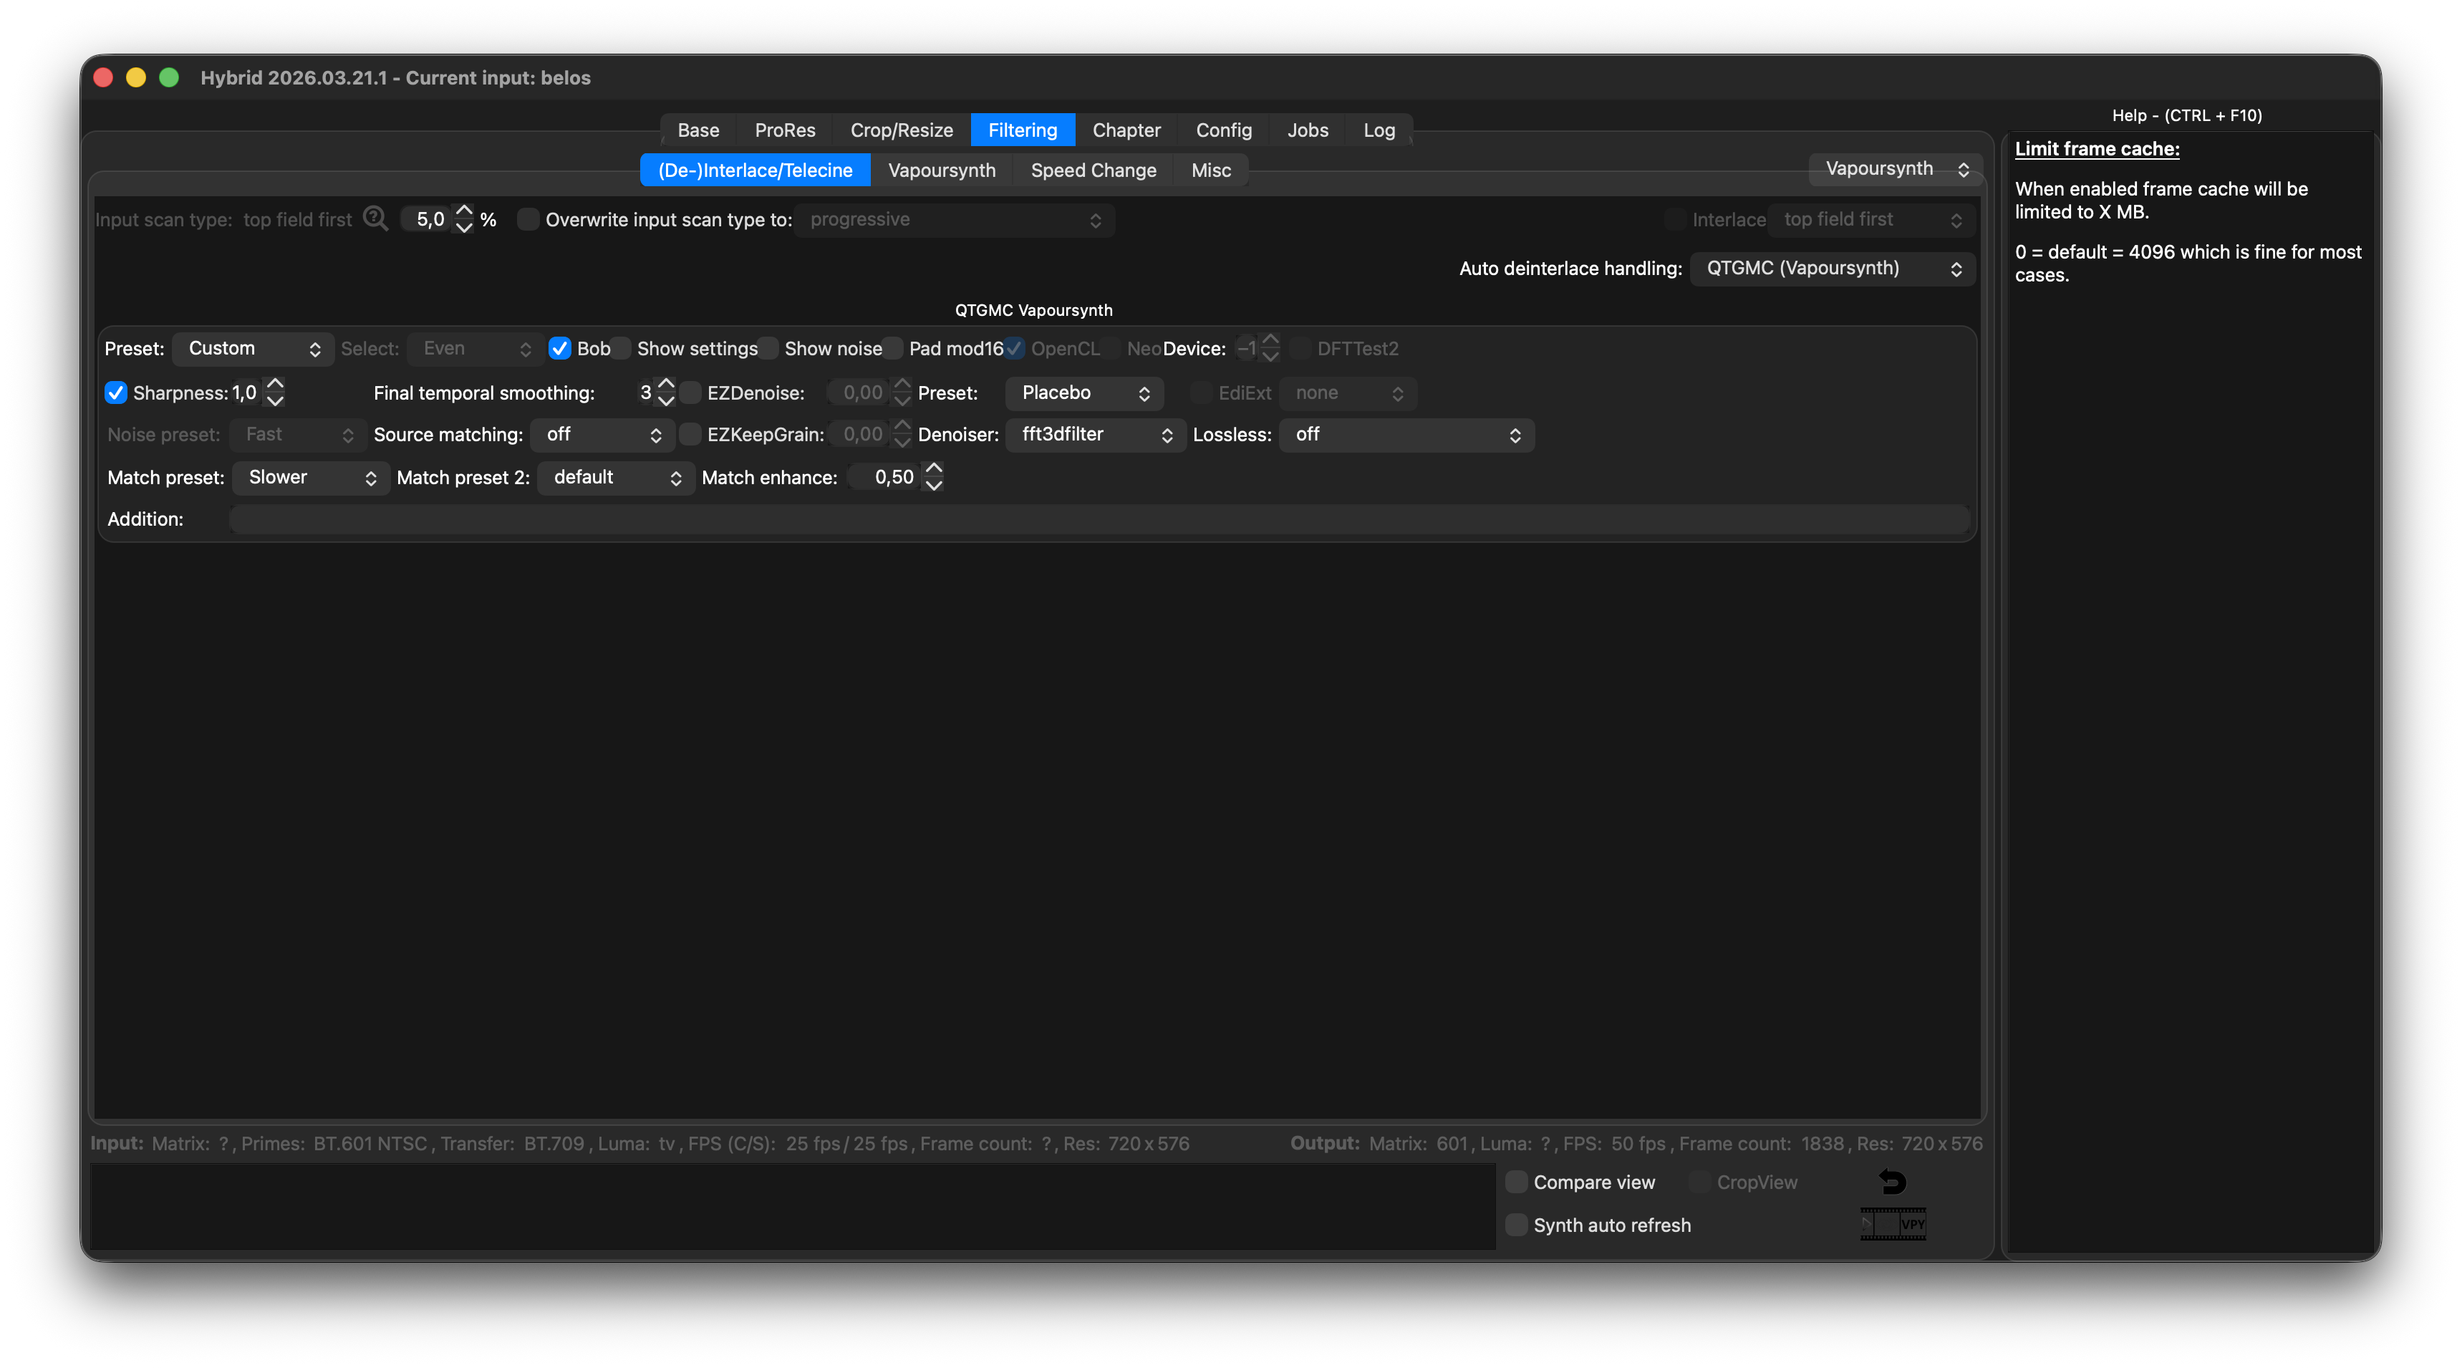The width and height of the screenshot is (2462, 1368).
Task: Open the Vapoursynth selector at top right
Action: point(1896,169)
